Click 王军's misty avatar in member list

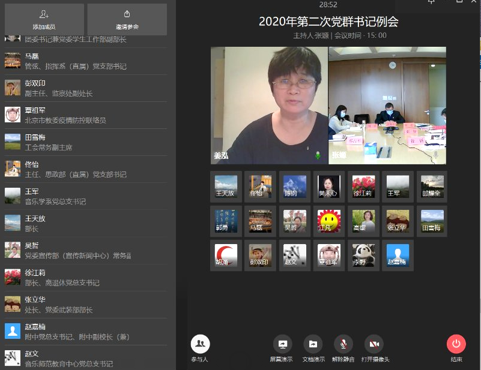13,195
